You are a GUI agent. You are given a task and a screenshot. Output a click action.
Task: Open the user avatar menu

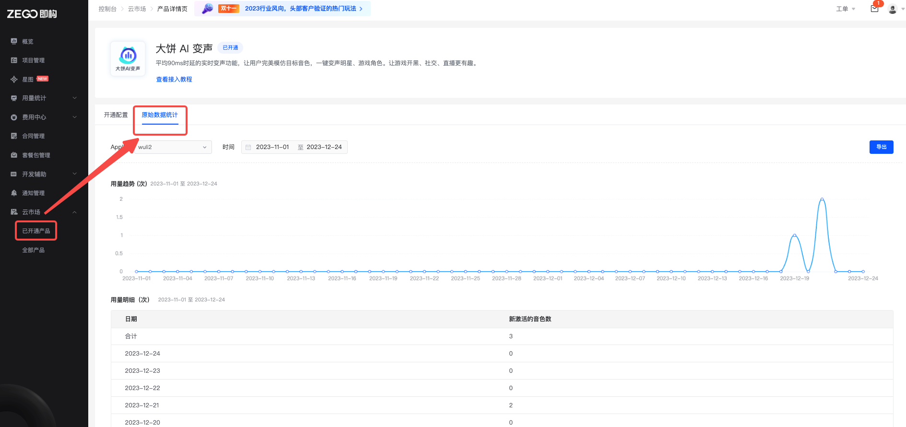click(x=893, y=9)
